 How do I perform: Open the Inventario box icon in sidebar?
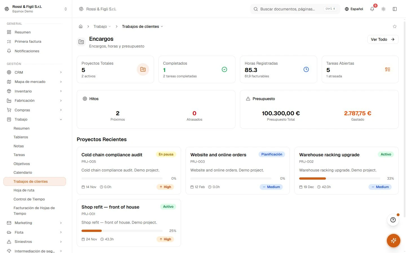pos(9,91)
